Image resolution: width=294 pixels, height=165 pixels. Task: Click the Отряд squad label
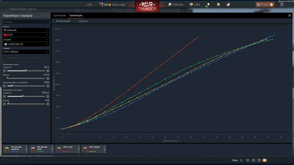coord(235,160)
